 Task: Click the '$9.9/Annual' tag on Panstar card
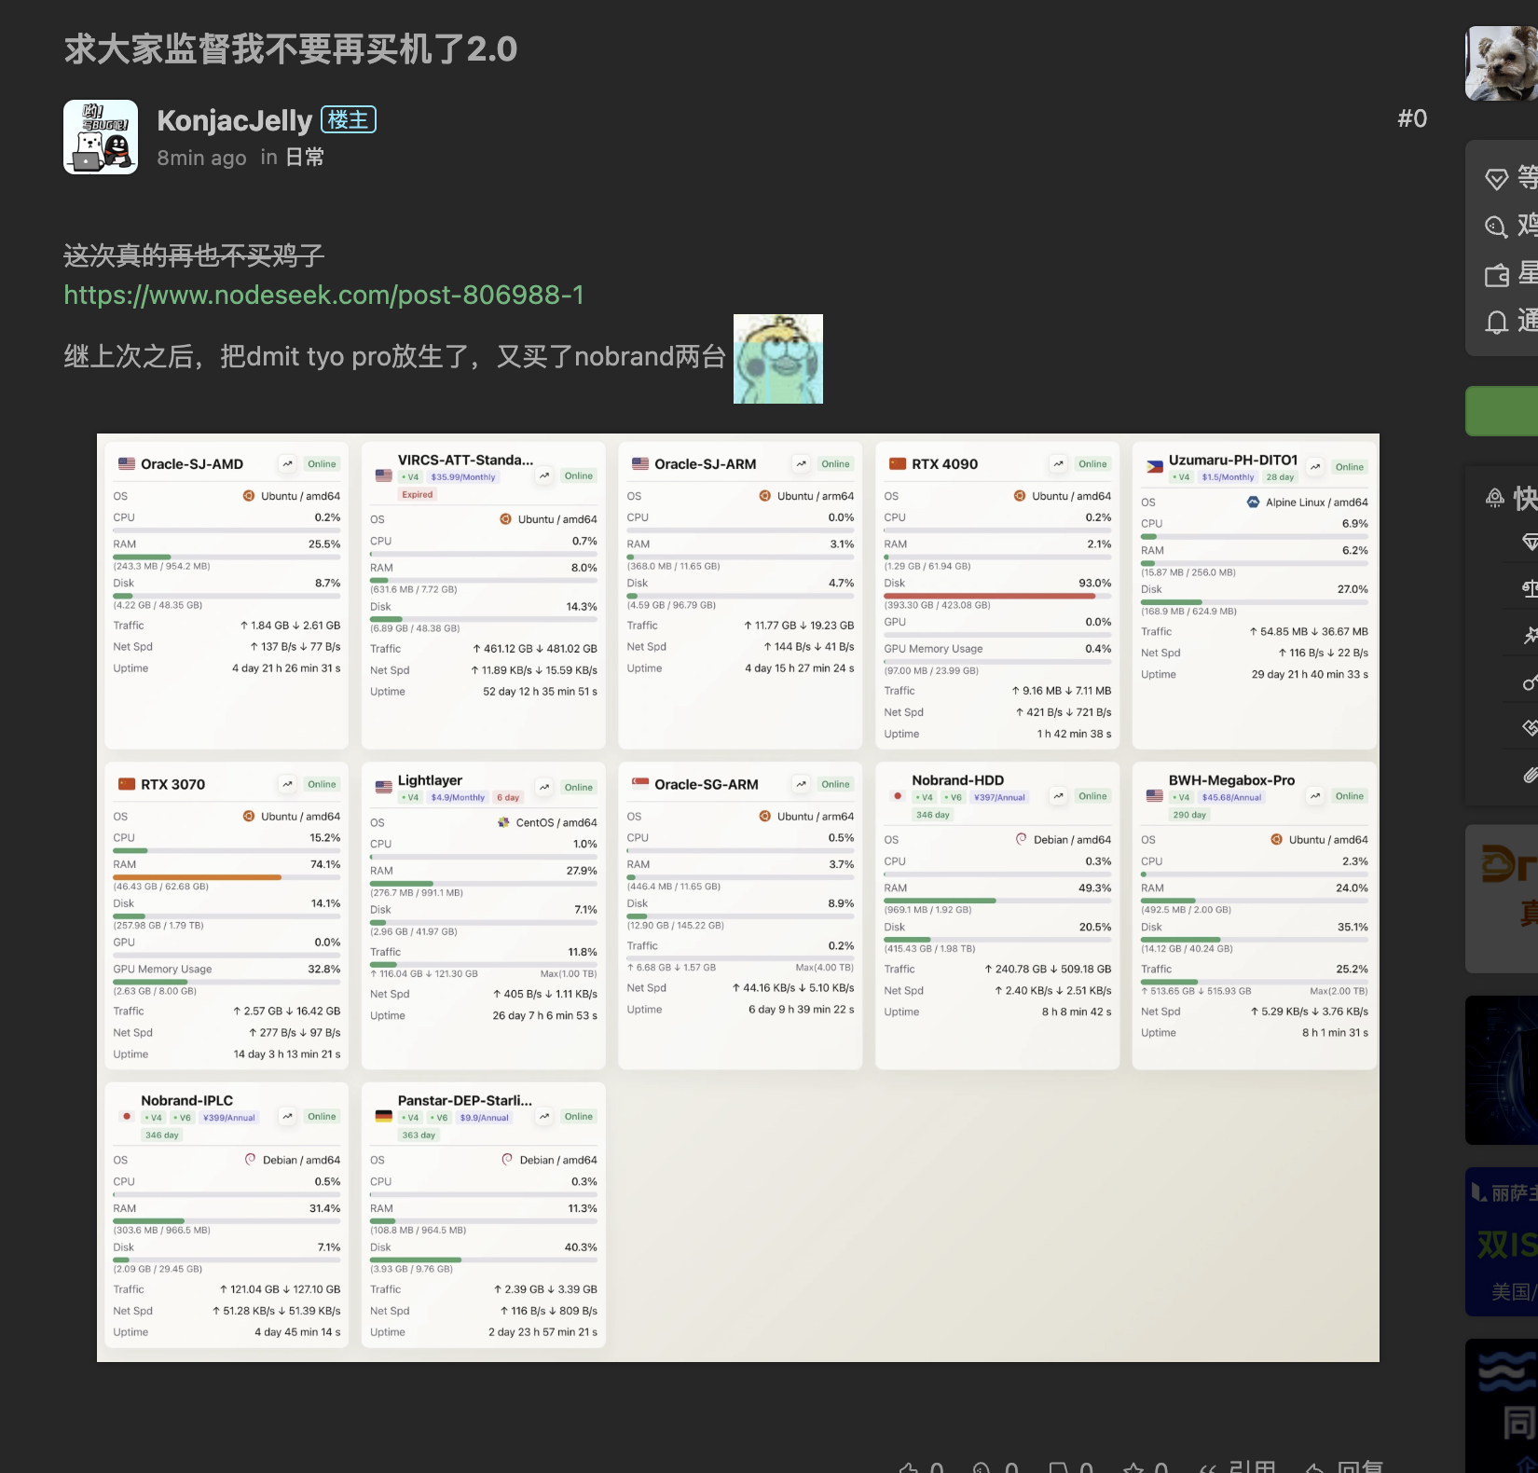tap(484, 1118)
